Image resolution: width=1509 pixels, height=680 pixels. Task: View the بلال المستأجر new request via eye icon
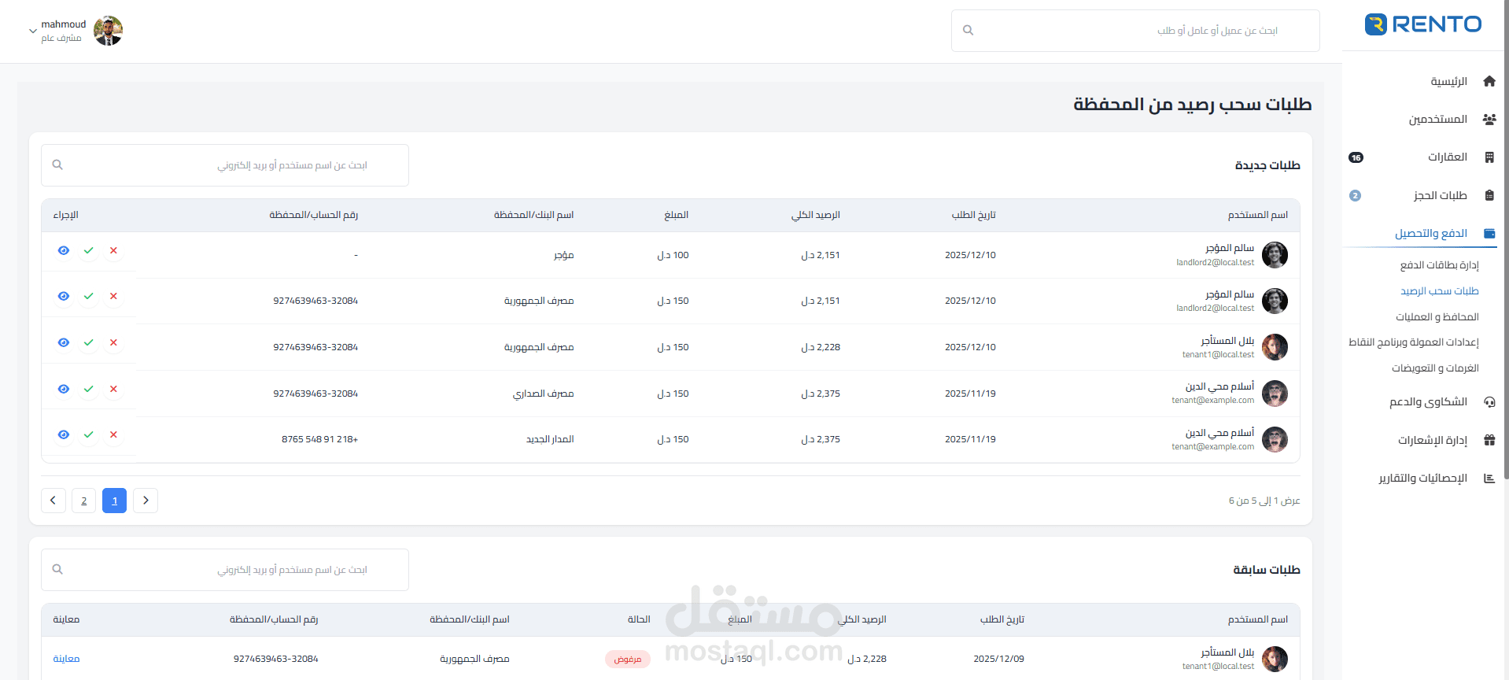[64, 342]
